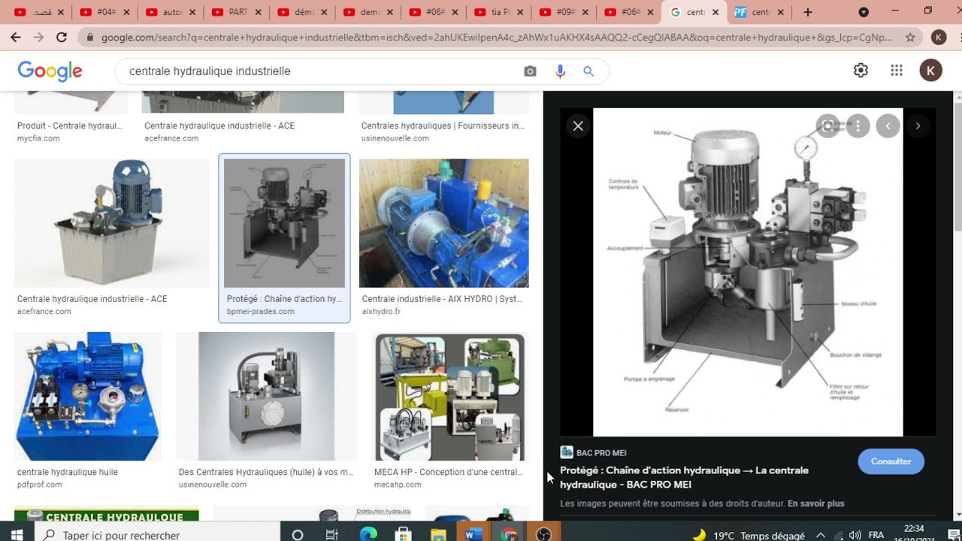Image resolution: width=962 pixels, height=541 pixels.
Task: Open the 'centrale hydraulique huile' result title
Action: tap(68, 472)
